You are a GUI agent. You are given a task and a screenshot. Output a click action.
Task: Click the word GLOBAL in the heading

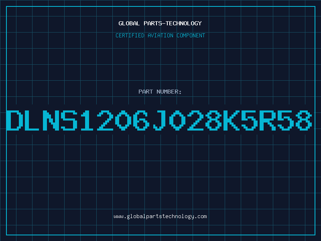tap(129, 23)
